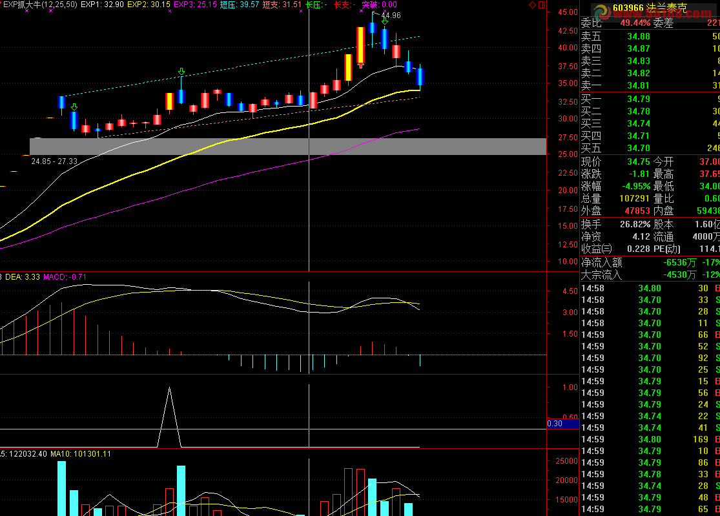Viewport: 720px width, 516px height.
Task: Select the 买三 bid row
Action: 650,124
